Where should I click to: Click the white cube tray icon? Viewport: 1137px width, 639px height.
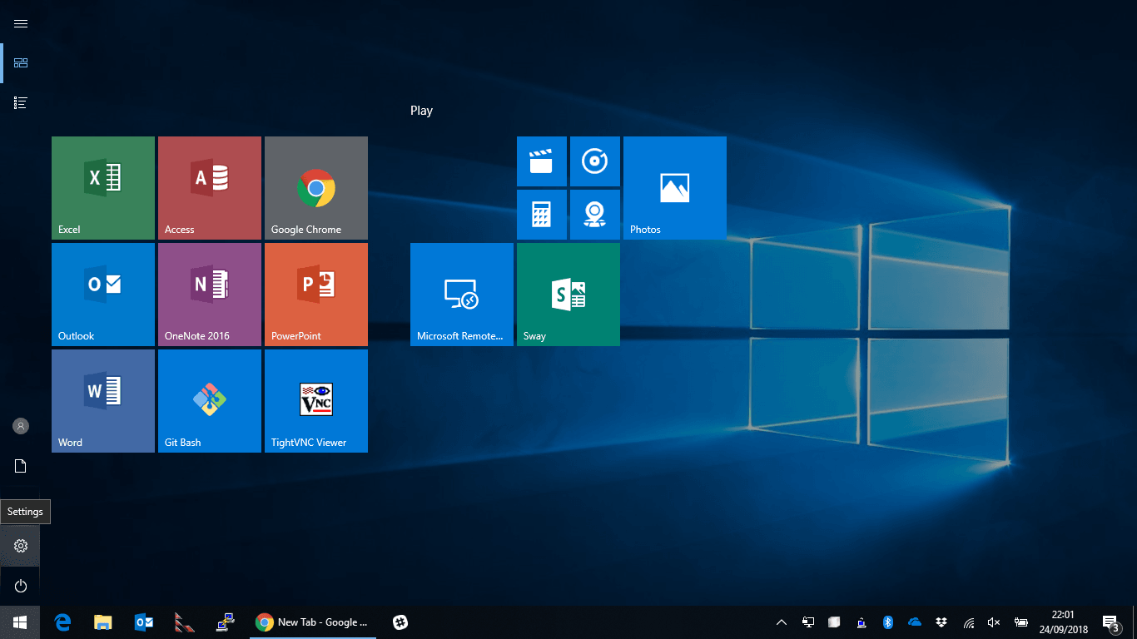[835, 622]
